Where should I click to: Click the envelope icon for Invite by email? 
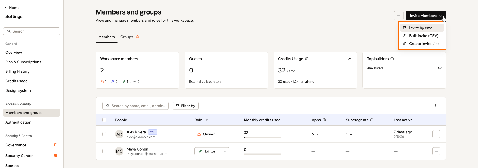click(x=405, y=28)
